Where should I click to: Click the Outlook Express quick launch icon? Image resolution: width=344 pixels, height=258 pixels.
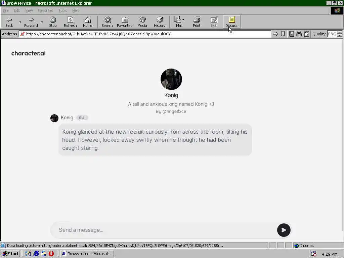pos(44,254)
